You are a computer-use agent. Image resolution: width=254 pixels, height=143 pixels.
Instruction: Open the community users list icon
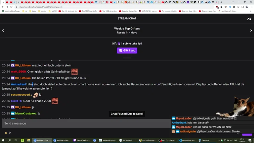(x=249, y=19)
